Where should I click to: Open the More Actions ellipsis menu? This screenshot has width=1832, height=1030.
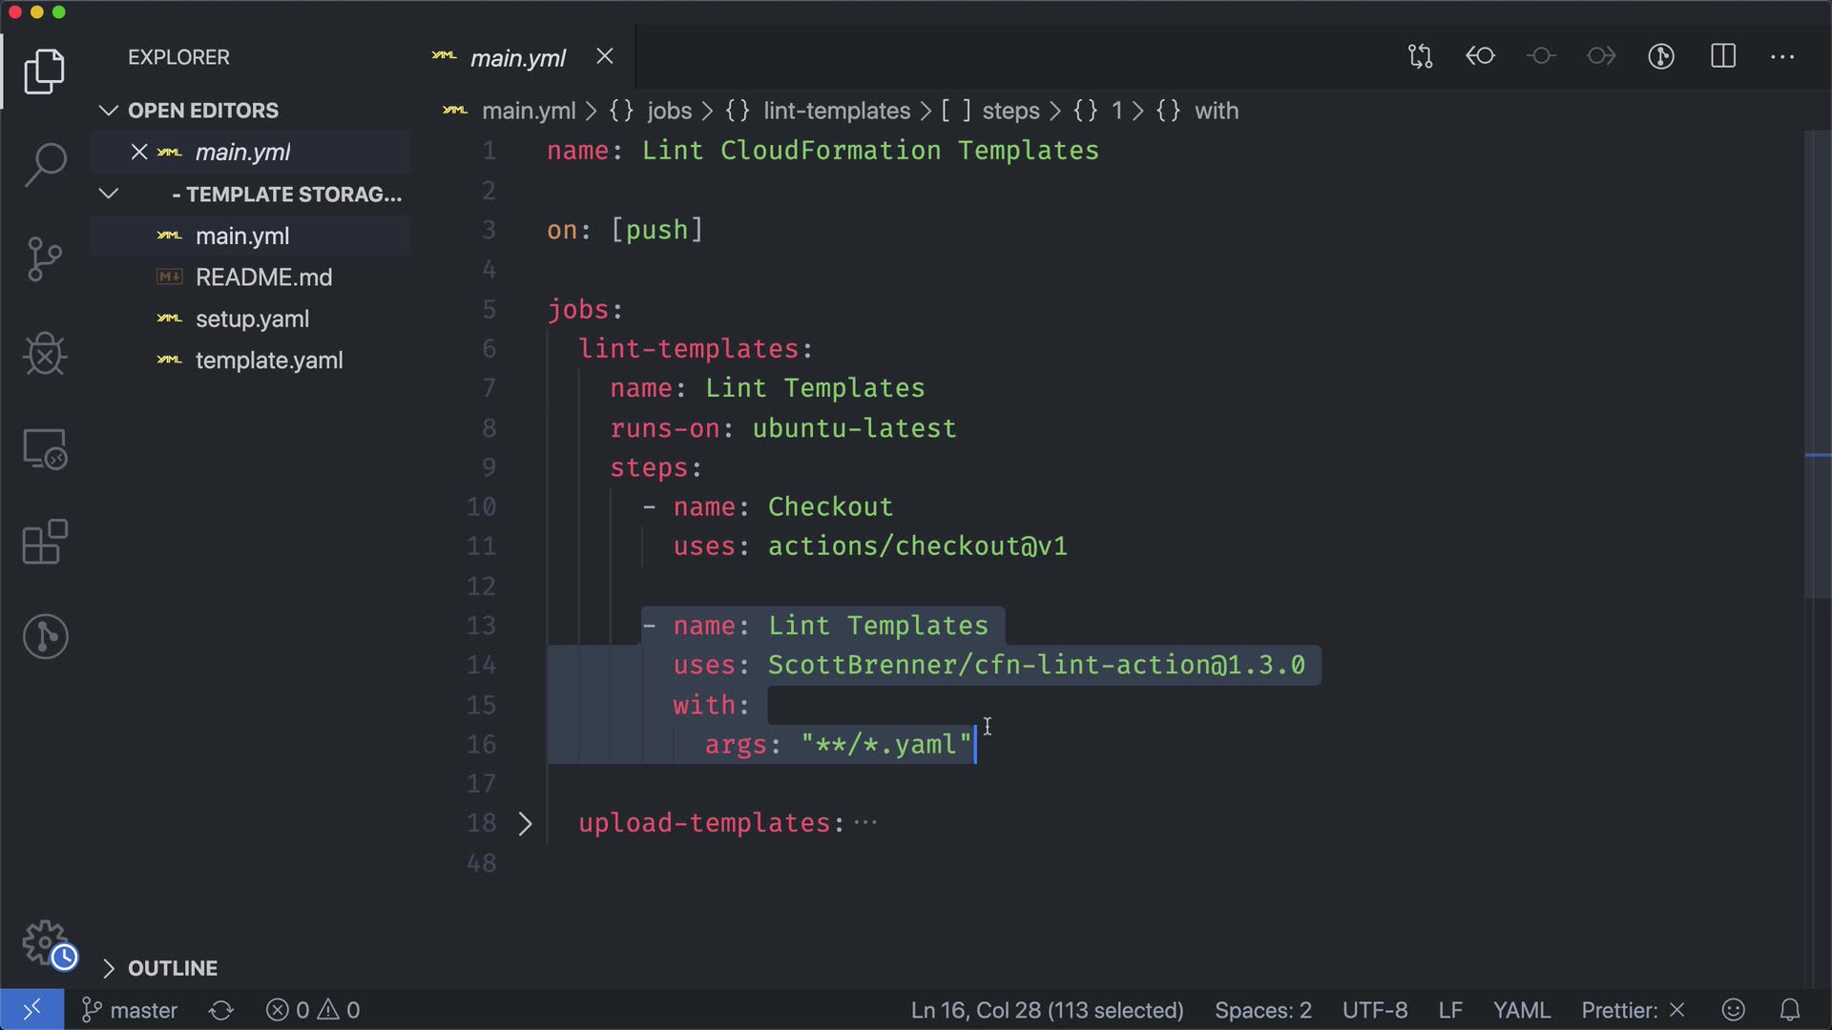[1781, 56]
